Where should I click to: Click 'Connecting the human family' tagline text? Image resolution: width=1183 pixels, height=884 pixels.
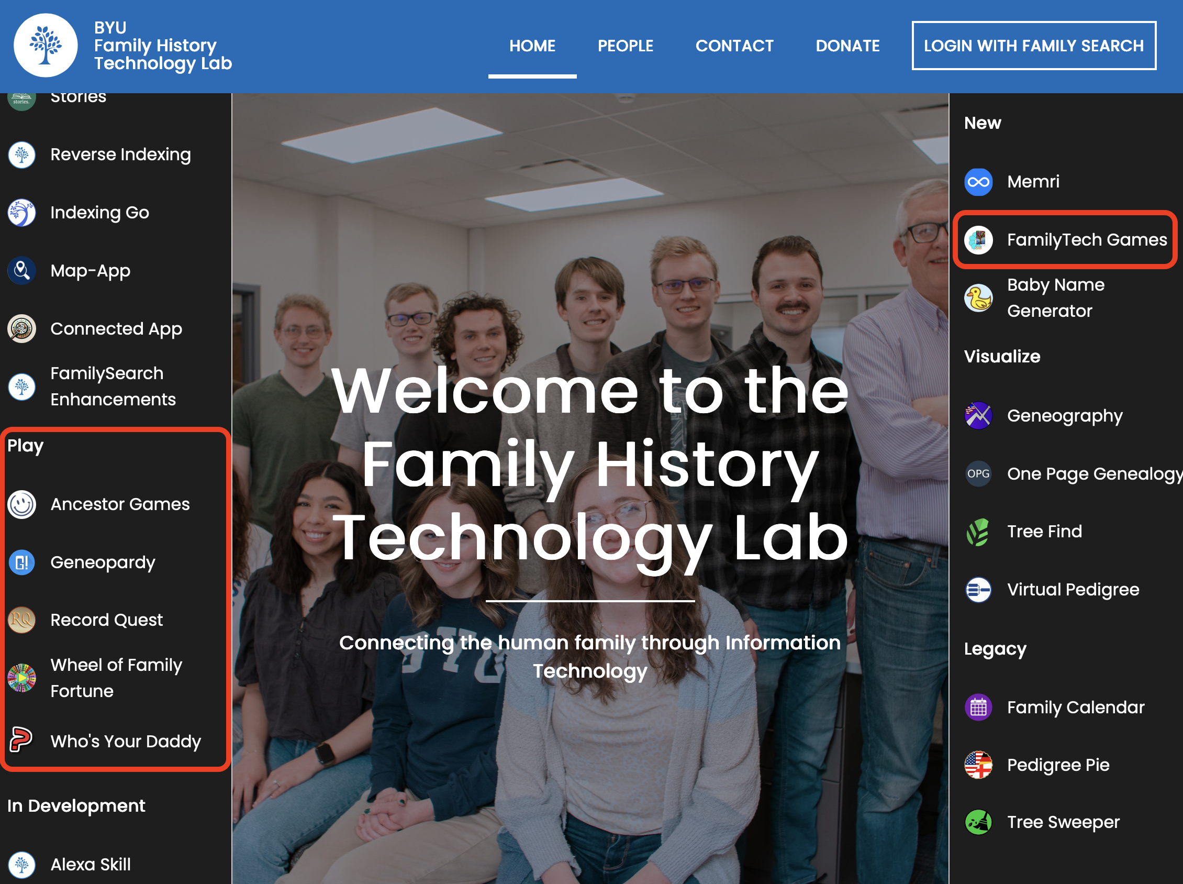click(x=590, y=657)
